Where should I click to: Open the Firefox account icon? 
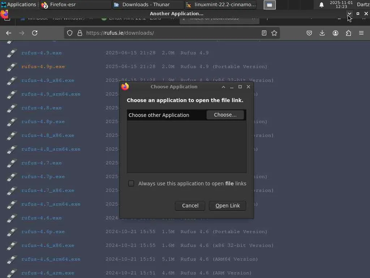point(335,33)
